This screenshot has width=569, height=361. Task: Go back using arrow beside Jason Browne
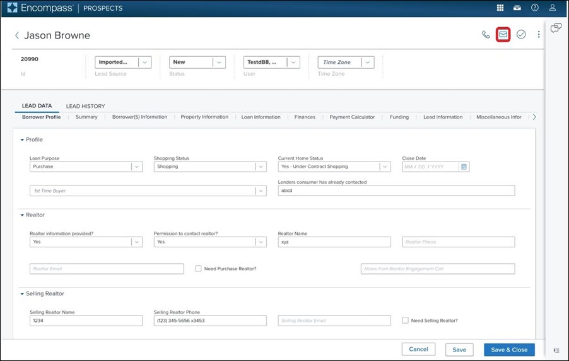pyautogui.click(x=16, y=35)
